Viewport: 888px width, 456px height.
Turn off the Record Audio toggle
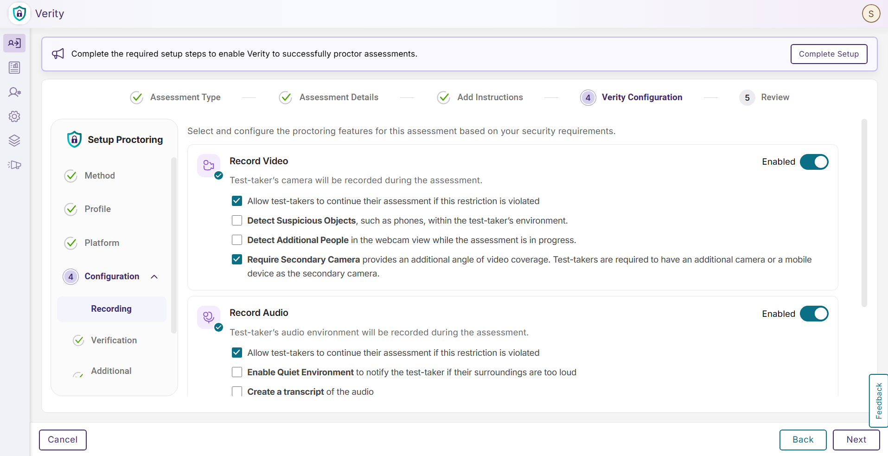(814, 314)
